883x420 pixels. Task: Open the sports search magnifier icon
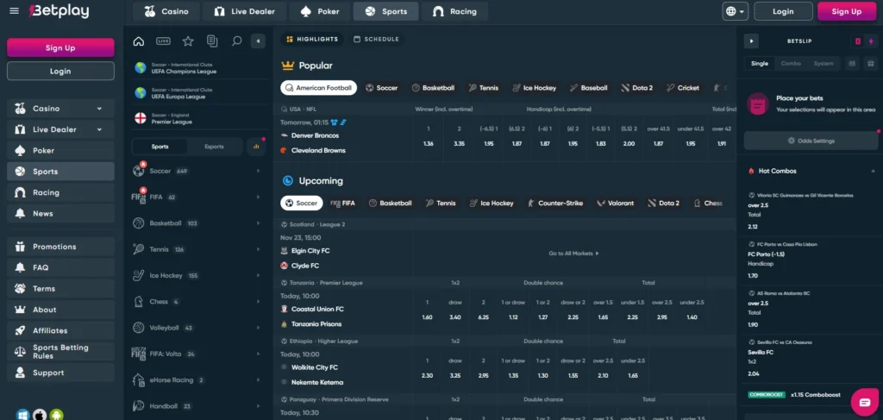[x=237, y=41]
